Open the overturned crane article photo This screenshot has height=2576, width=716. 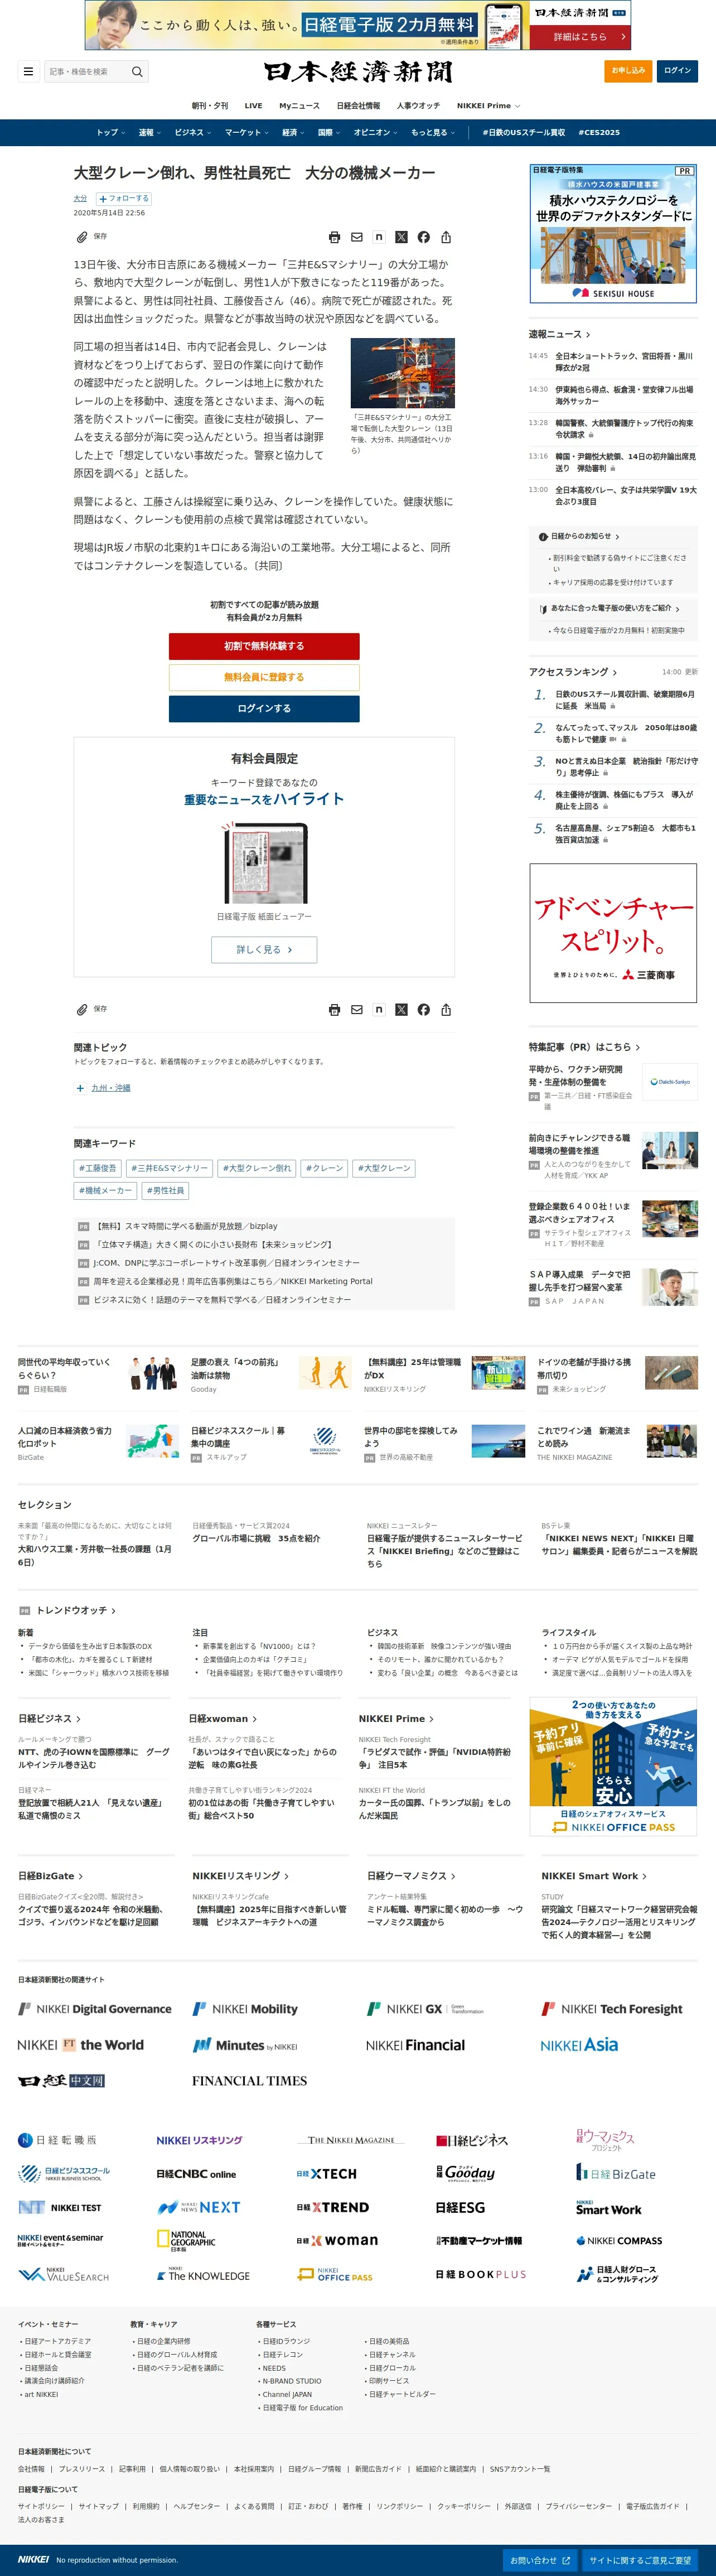pyautogui.click(x=402, y=373)
